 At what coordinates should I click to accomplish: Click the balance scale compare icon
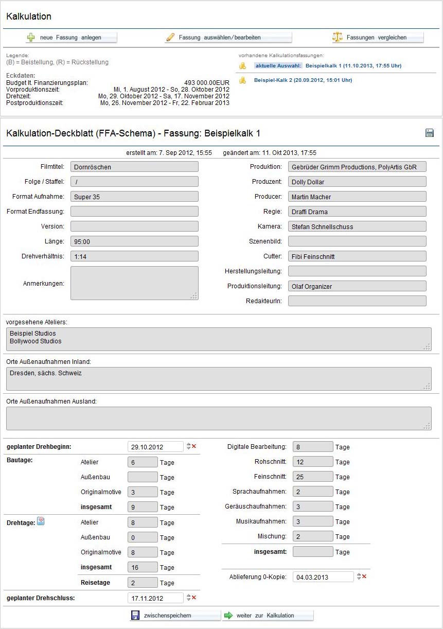(x=338, y=38)
